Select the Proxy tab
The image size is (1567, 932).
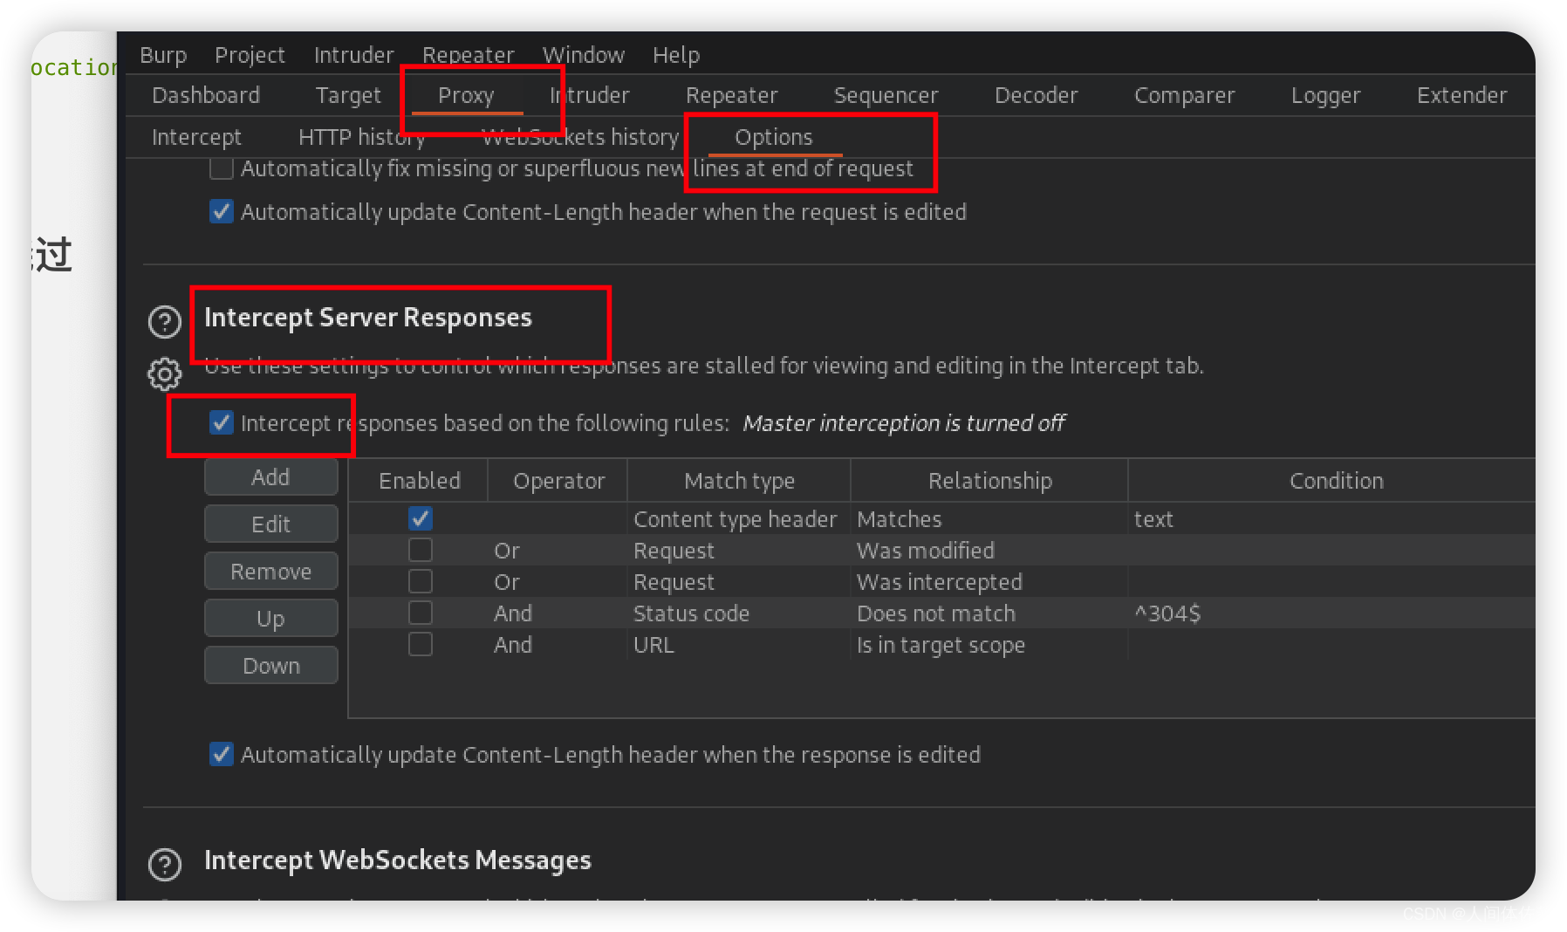click(x=466, y=95)
